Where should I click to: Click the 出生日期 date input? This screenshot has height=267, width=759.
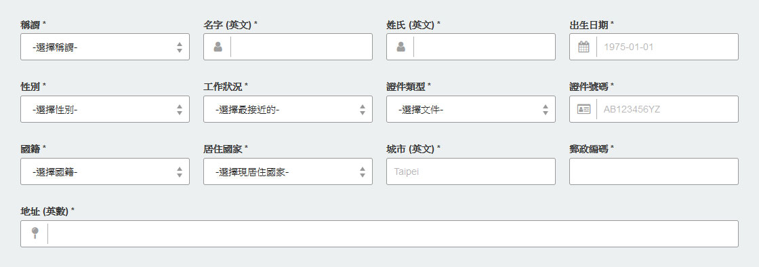click(x=668, y=47)
